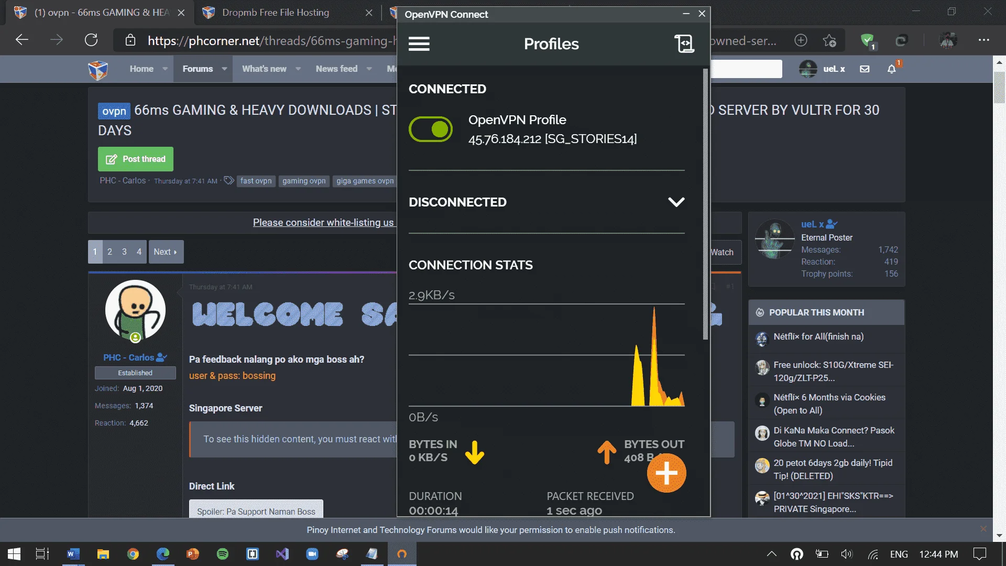Click the green shield extension icon
Image resolution: width=1006 pixels, height=566 pixels.
(867, 40)
